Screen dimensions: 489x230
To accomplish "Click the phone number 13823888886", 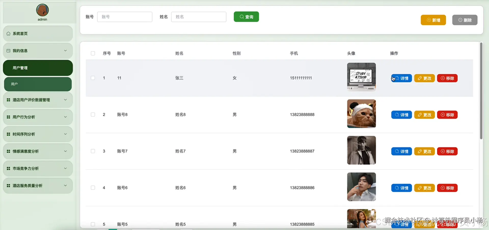I will [x=302, y=188].
